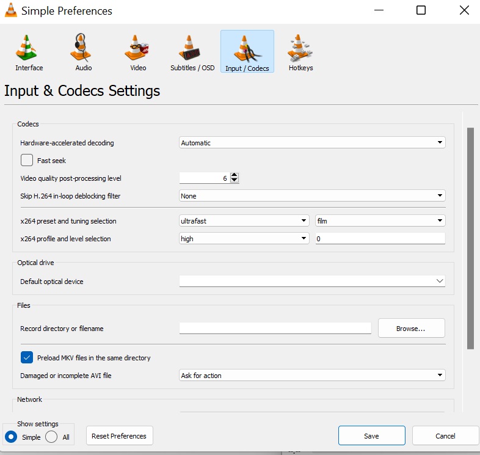Open the Audio preferences headphone cone icon
Viewport: 480px width, 455px height.
(x=81, y=48)
